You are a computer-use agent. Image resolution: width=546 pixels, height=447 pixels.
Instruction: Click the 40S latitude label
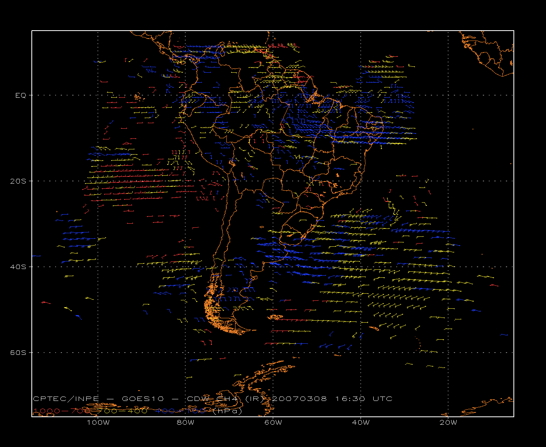[18, 267]
